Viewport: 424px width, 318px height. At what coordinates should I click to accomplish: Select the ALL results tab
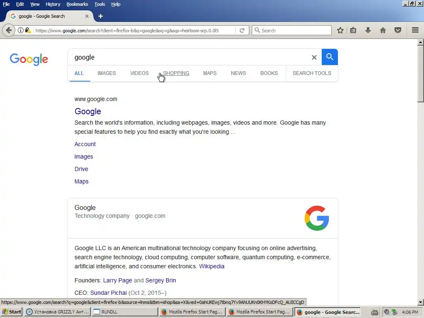79,73
